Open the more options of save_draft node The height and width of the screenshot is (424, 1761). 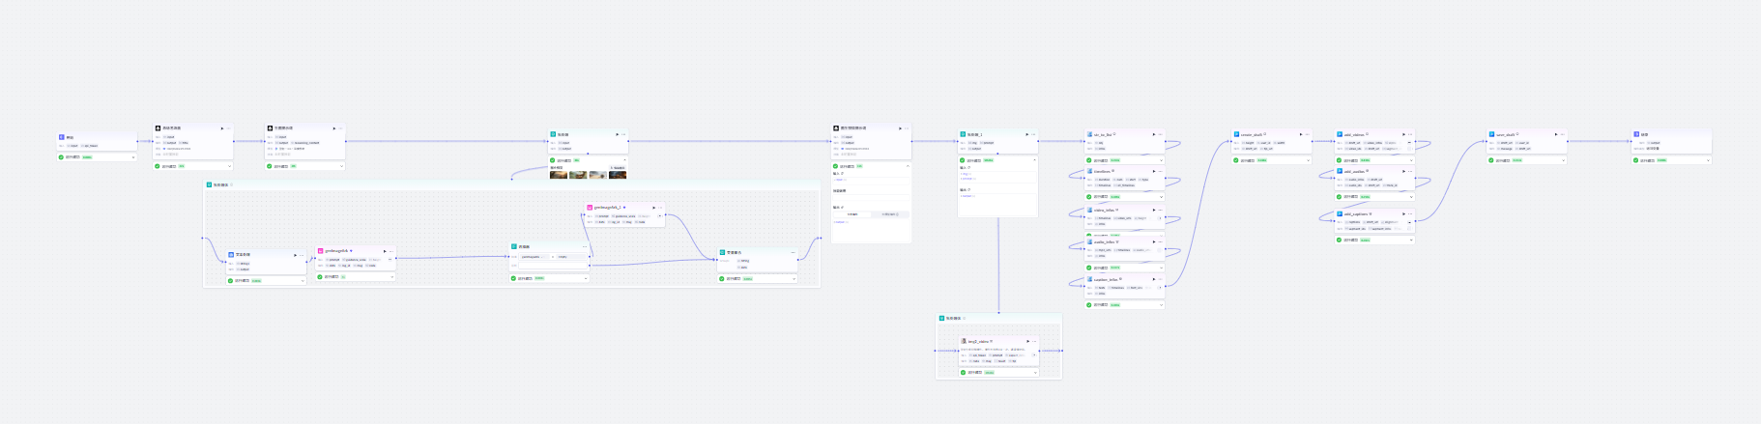coord(1562,134)
